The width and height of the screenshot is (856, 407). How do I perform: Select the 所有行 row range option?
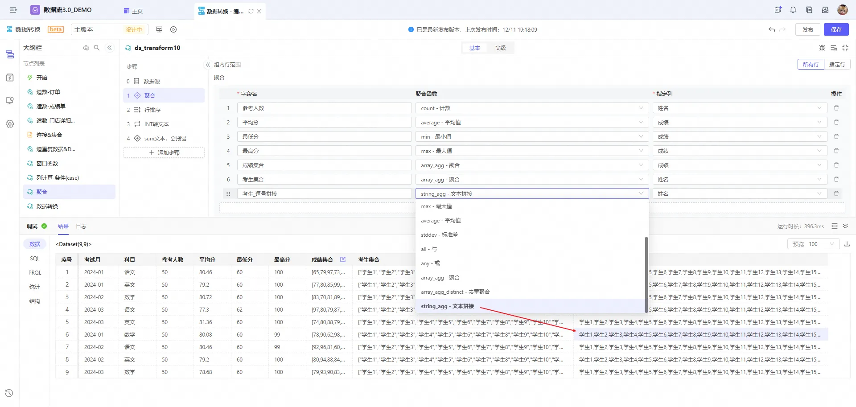click(x=811, y=65)
